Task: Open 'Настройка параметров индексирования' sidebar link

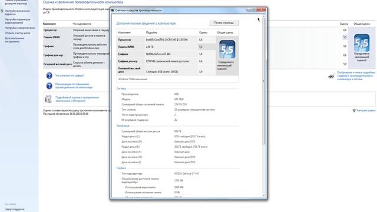Action: point(18,21)
